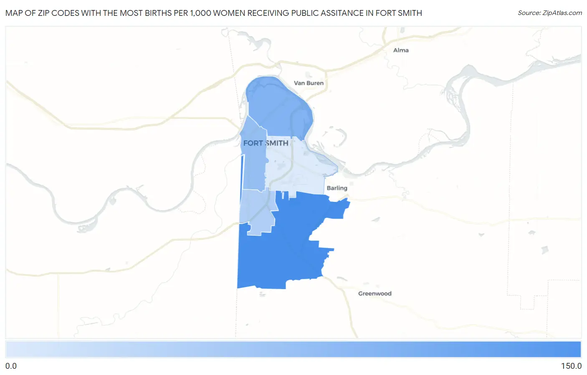Click the 0.0 legend minimum value

click(11, 366)
